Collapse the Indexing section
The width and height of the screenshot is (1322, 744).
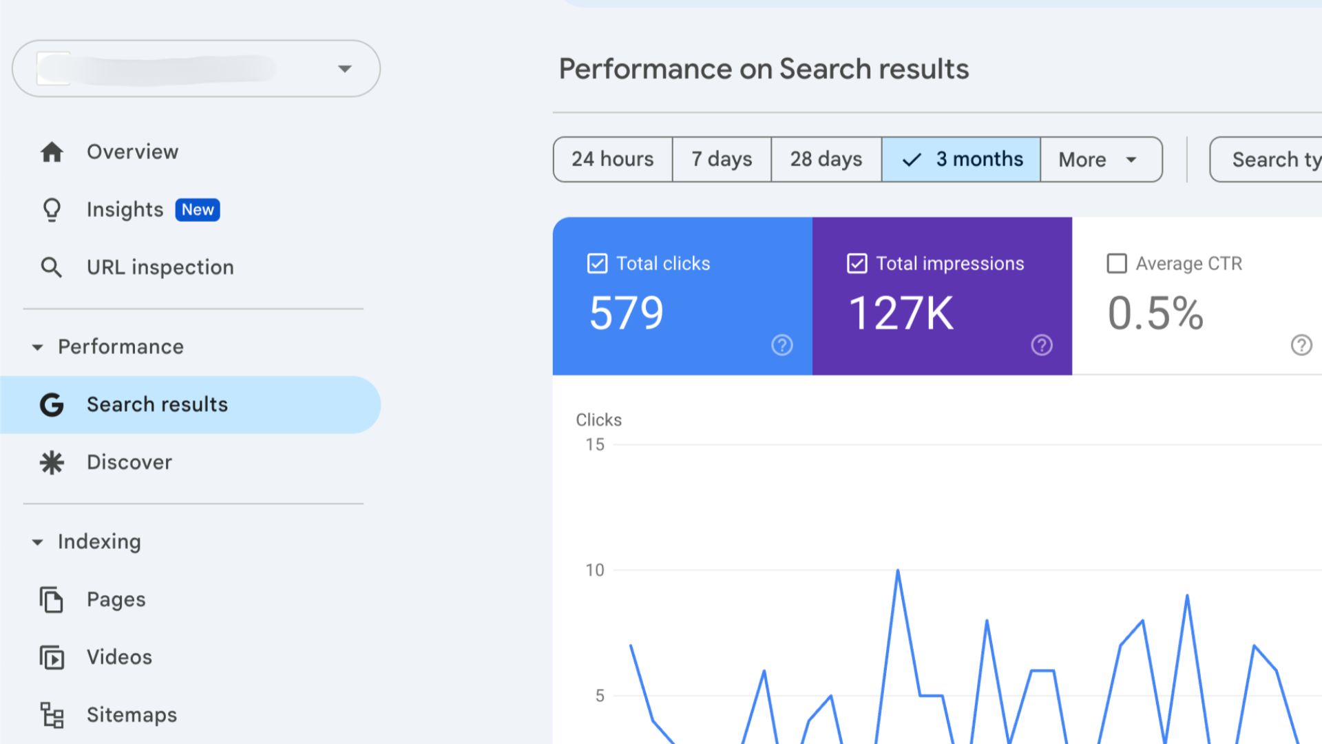38,542
